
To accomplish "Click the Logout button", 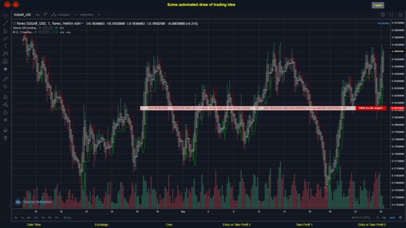I will [378, 5].
